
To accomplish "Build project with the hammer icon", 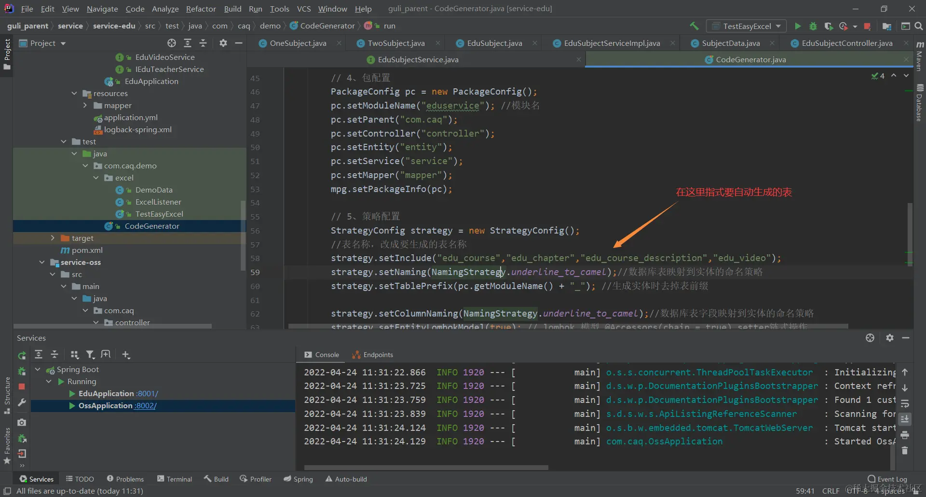I will coord(694,26).
